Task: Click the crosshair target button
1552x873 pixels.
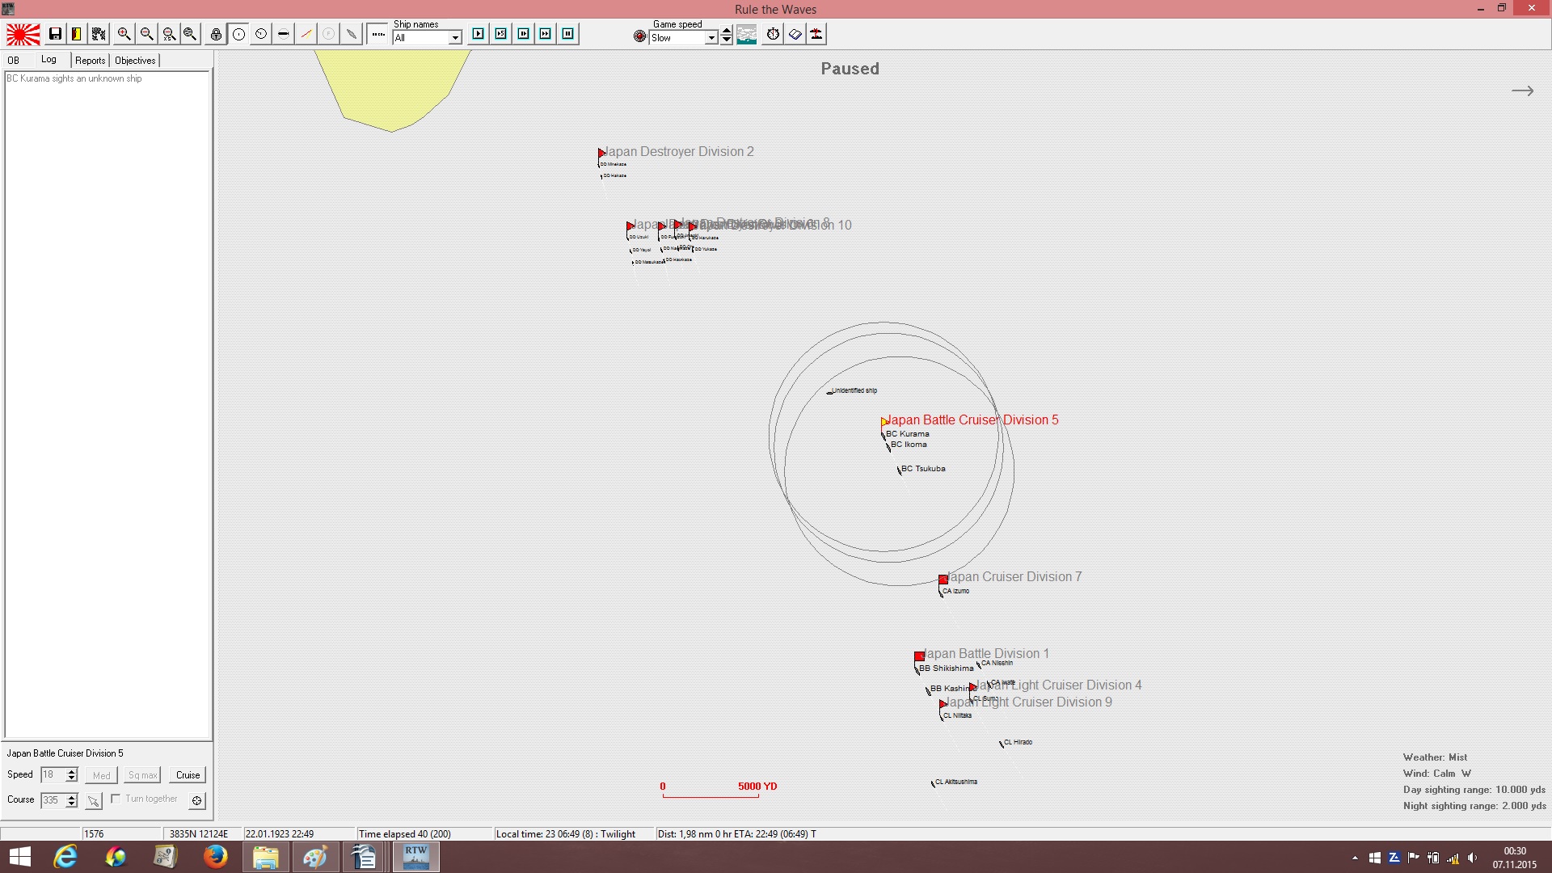Action: click(196, 800)
